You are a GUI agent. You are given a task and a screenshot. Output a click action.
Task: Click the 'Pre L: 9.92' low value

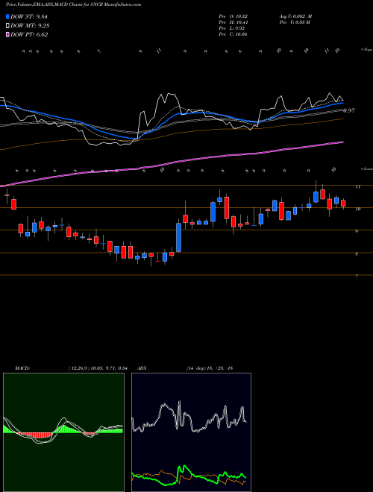pos(232,28)
